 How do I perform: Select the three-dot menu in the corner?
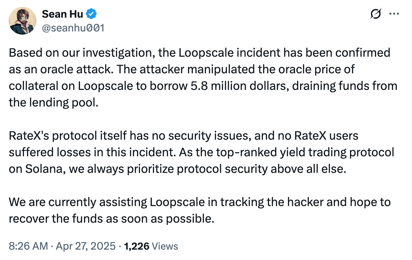[394, 13]
